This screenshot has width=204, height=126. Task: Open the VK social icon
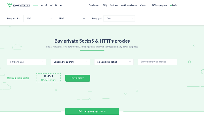pos(41,5)
